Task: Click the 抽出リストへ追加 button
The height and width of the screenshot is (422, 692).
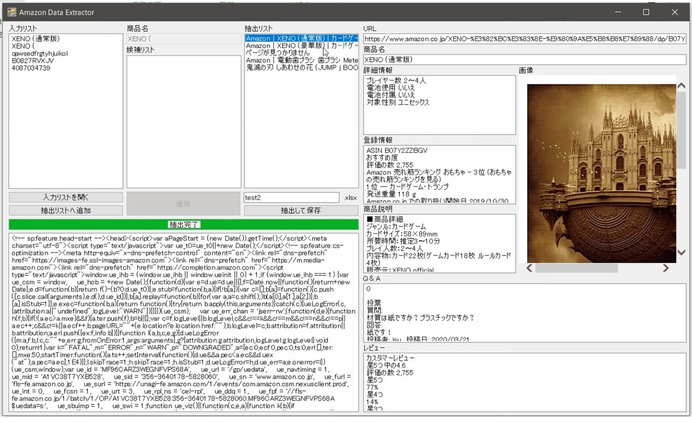Action: pos(66,210)
